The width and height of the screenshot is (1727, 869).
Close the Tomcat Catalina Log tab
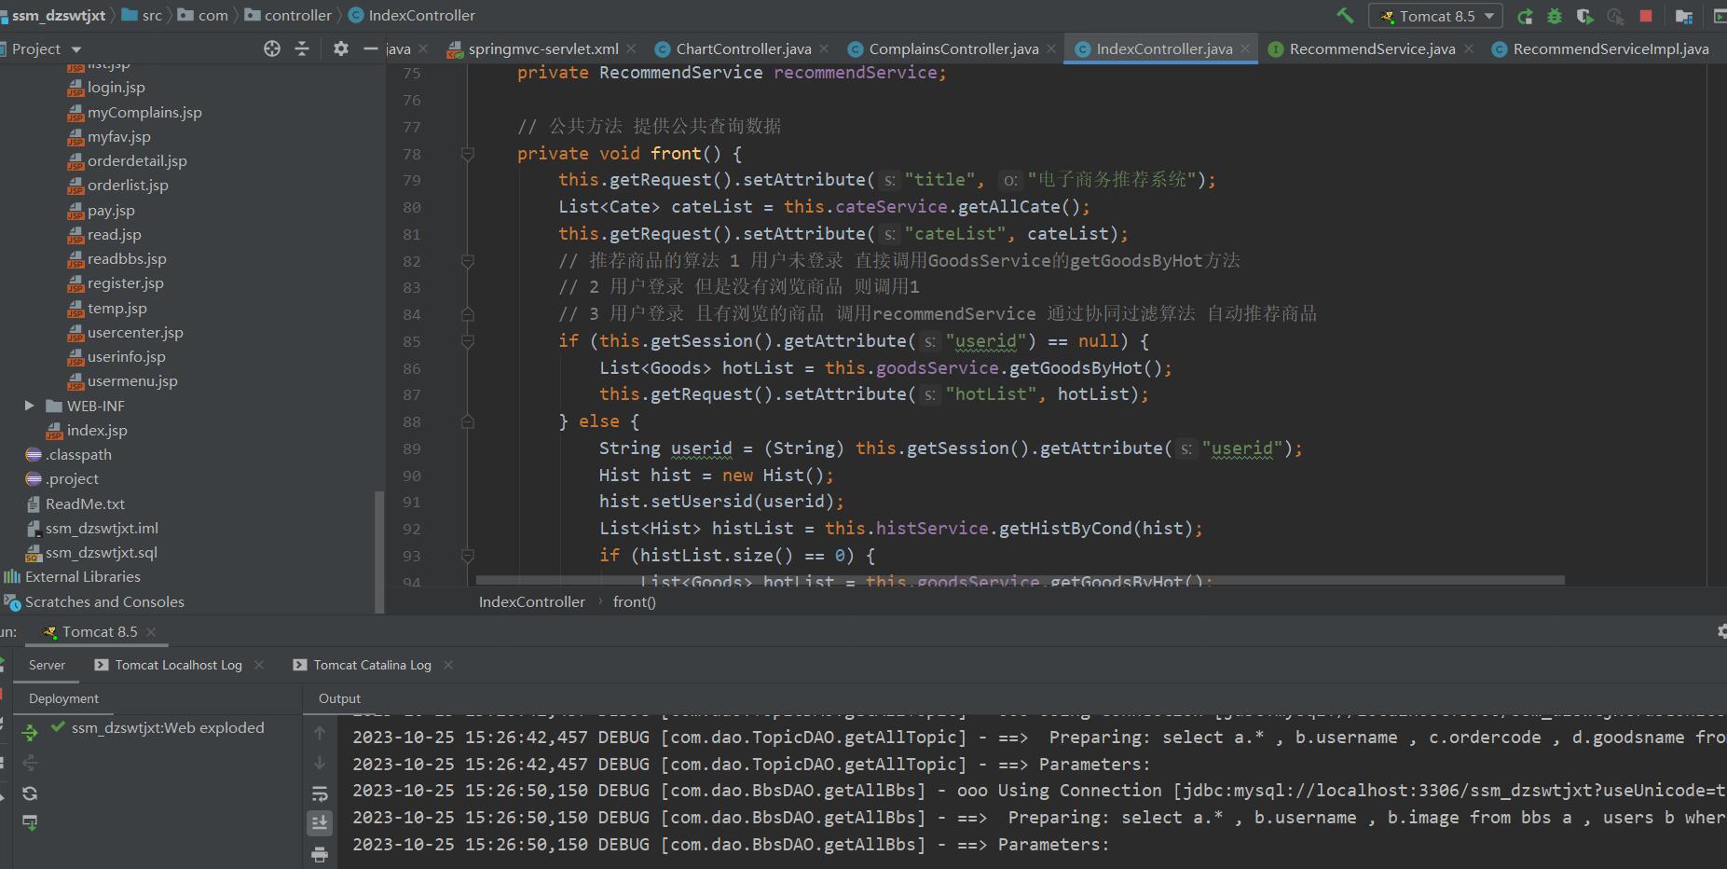[448, 665]
